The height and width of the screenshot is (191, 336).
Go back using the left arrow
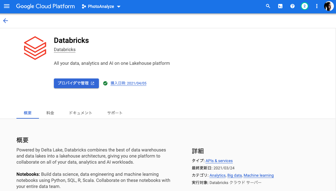coord(5,21)
